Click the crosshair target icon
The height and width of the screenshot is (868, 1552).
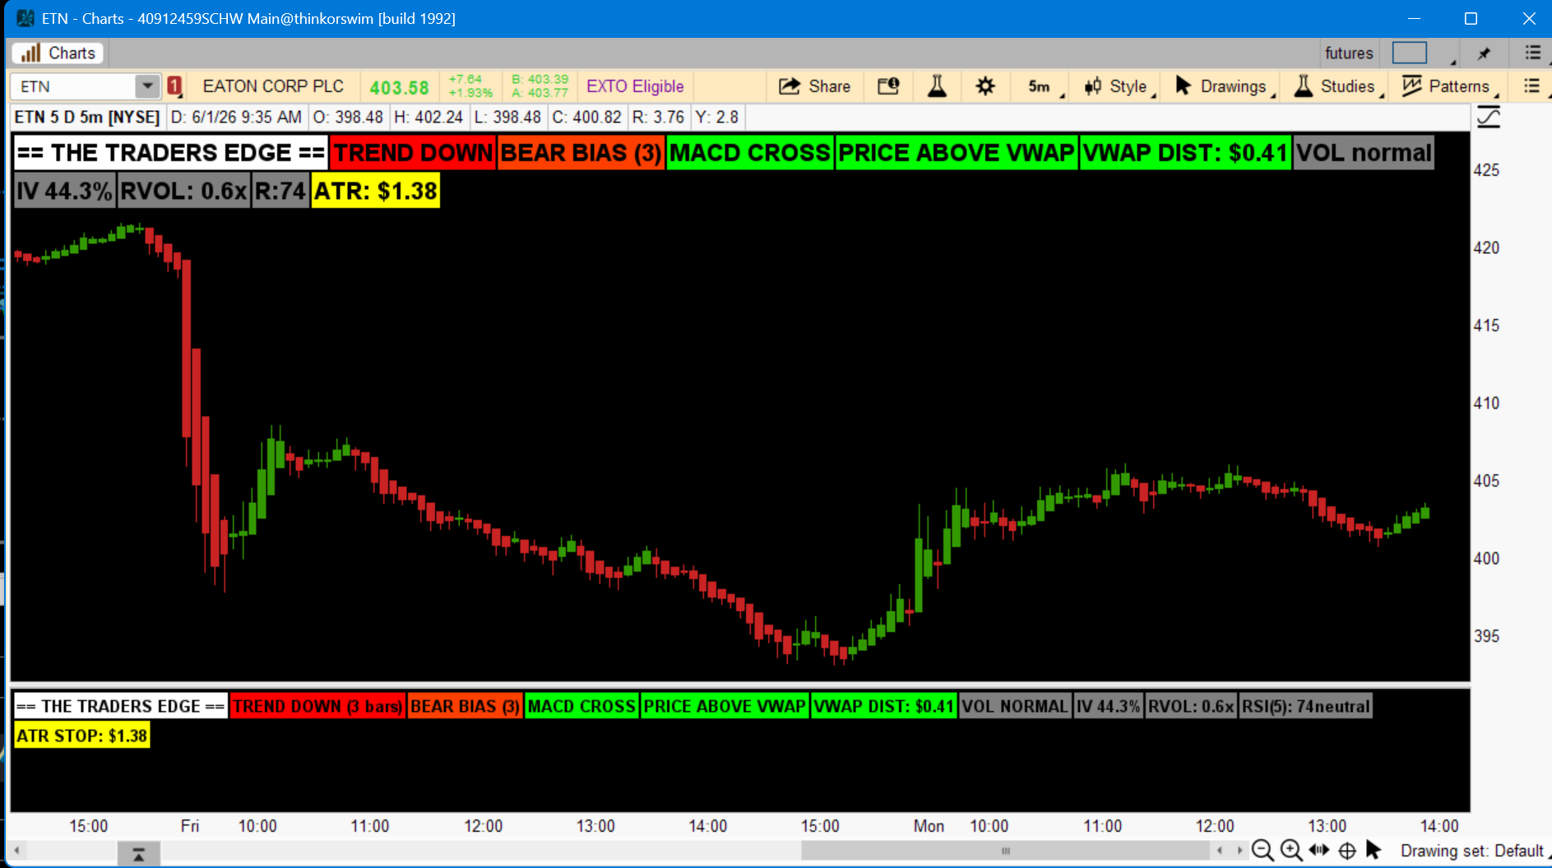click(x=1347, y=851)
